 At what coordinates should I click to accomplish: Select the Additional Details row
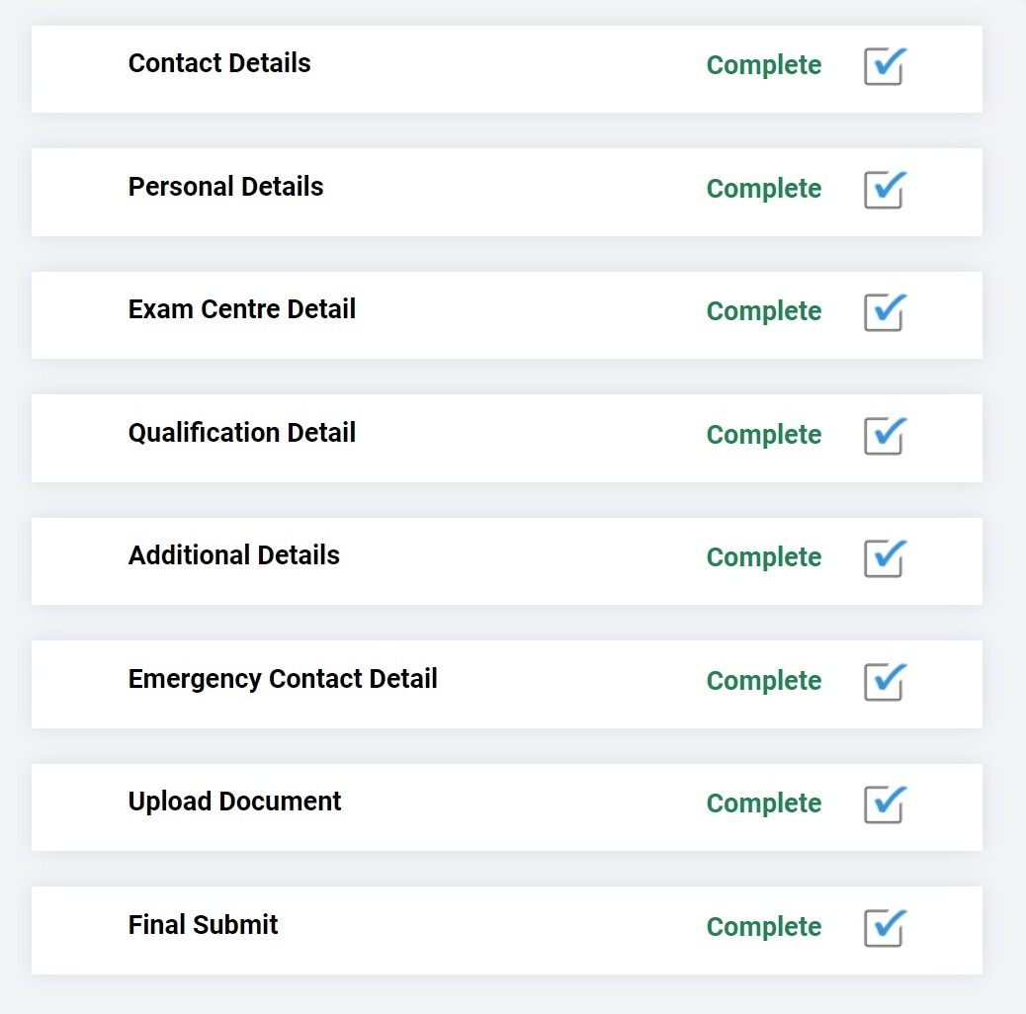(x=233, y=555)
